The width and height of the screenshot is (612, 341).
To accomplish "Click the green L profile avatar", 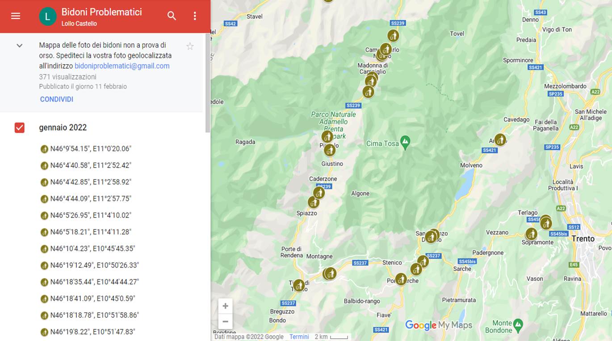I will tap(48, 16).
